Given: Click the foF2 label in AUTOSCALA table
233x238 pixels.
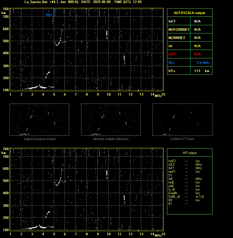Looking at the screenshot, I should [172, 21].
